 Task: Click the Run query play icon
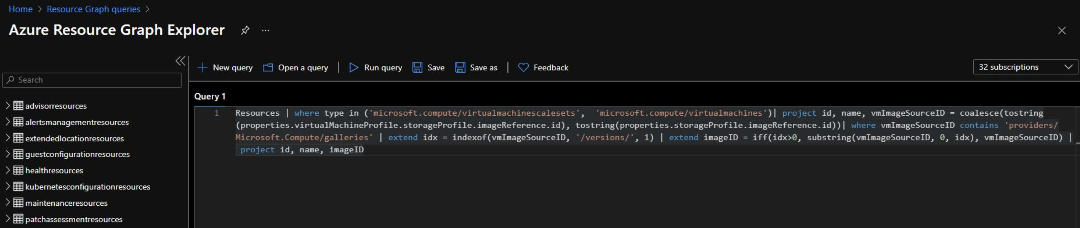[x=354, y=67]
